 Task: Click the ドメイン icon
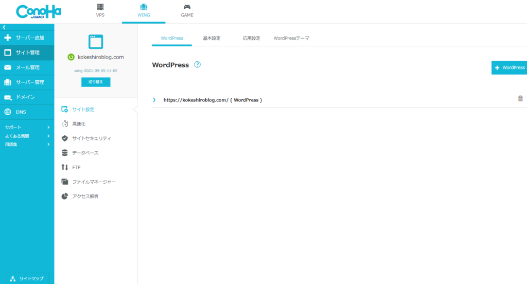pos(8,97)
